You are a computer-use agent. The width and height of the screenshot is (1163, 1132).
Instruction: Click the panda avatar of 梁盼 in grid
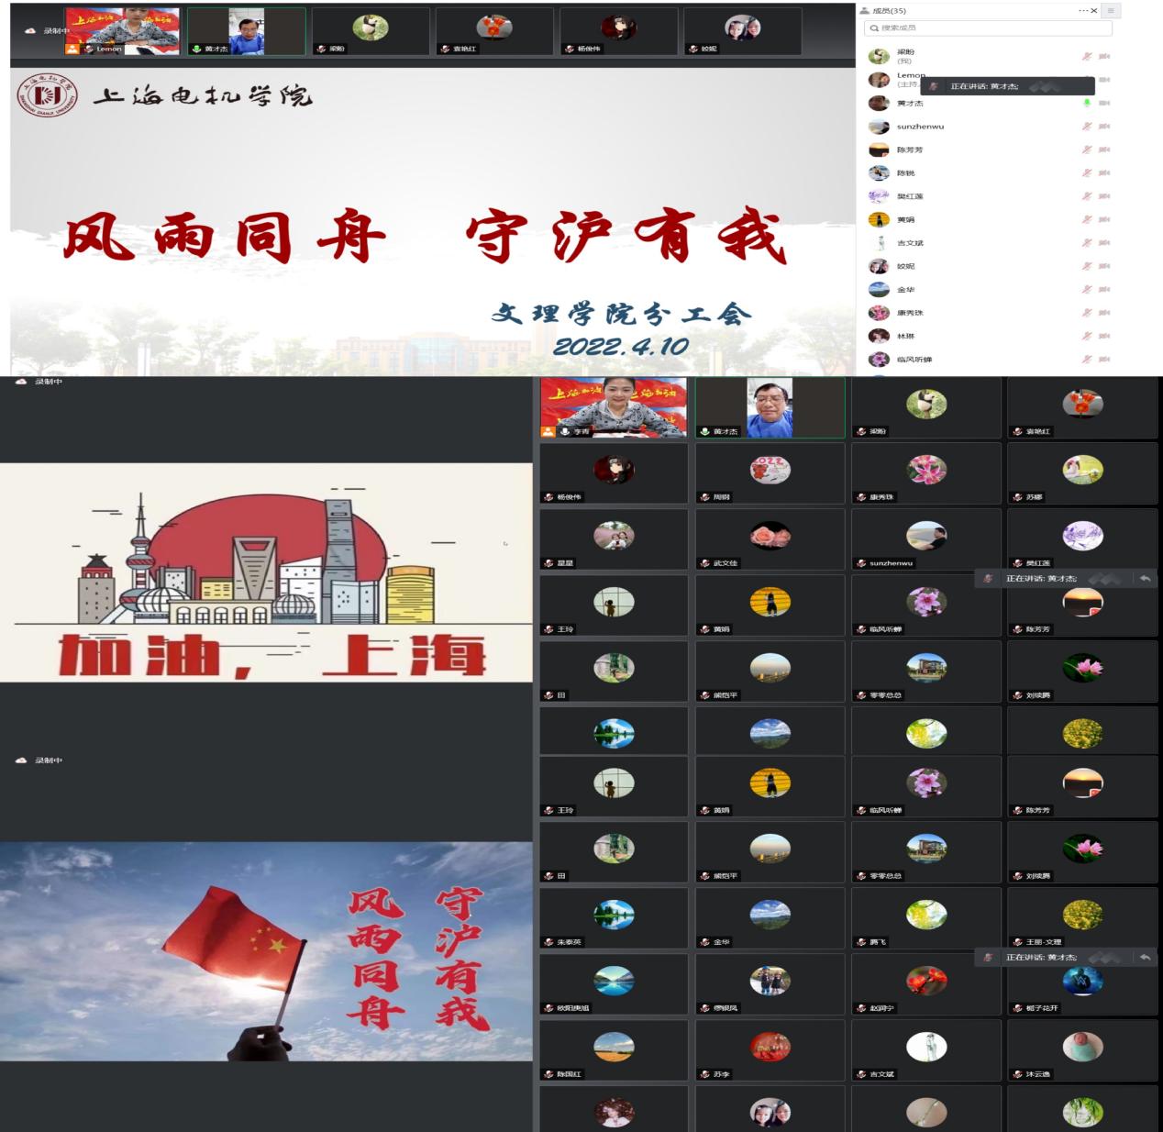(925, 404)
